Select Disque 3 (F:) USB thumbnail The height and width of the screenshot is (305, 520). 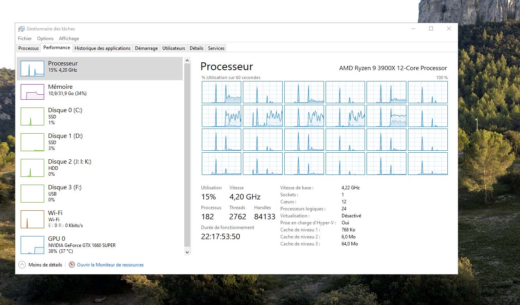pyautogui.click(x=32, y=193)
